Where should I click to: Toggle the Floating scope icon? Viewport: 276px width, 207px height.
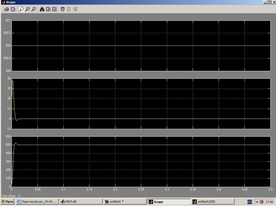coord(63,9)
